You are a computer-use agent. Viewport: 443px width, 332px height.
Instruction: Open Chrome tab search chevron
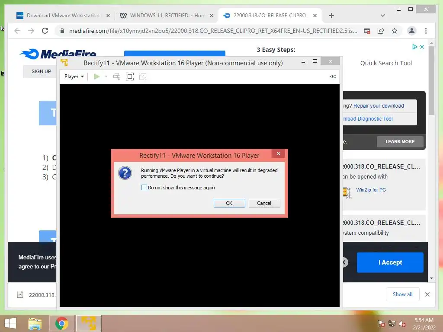tap(383, 16)
